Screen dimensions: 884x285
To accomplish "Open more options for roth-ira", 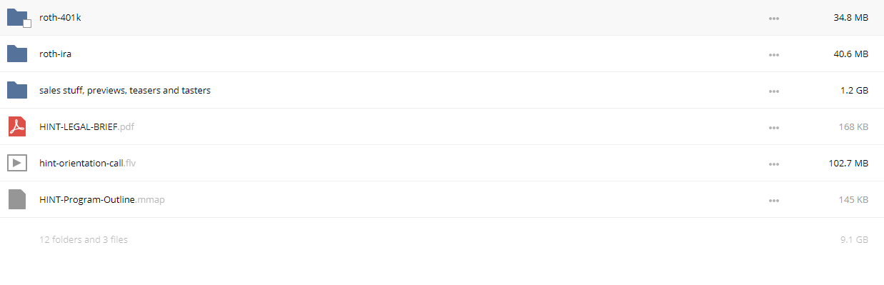I will (x=773, y=54).
